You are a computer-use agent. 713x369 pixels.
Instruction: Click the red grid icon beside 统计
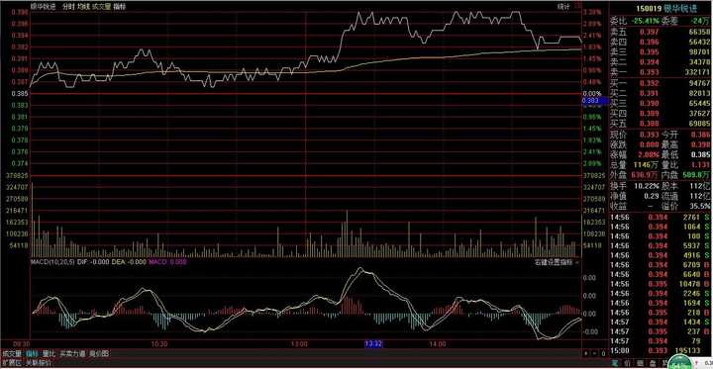pos(577,6)
